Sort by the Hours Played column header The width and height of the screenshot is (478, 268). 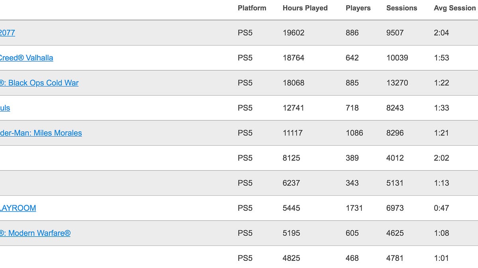coord(305,8)
